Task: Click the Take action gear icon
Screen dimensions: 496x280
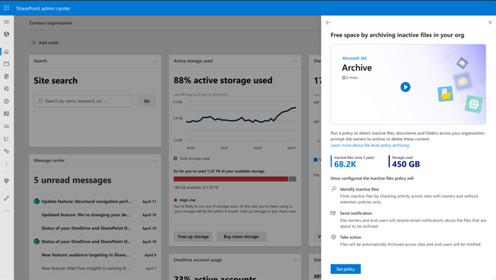Action: (x=333, y=237)
